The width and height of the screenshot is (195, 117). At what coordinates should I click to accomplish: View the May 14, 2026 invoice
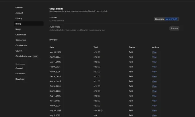click(x=154, y=52)
